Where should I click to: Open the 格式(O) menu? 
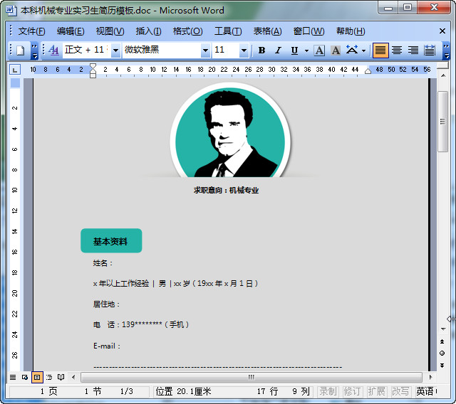187,31
